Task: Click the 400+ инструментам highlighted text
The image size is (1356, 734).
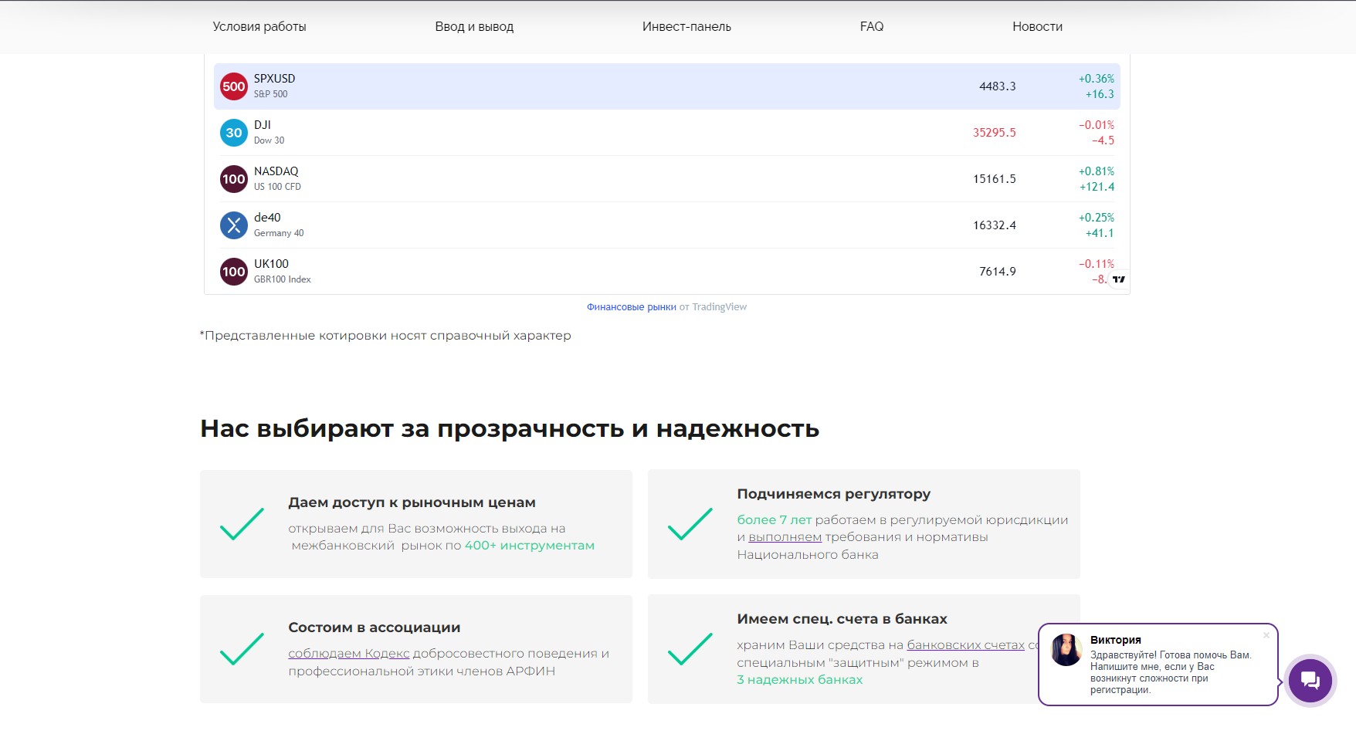Action: [529, 546]
